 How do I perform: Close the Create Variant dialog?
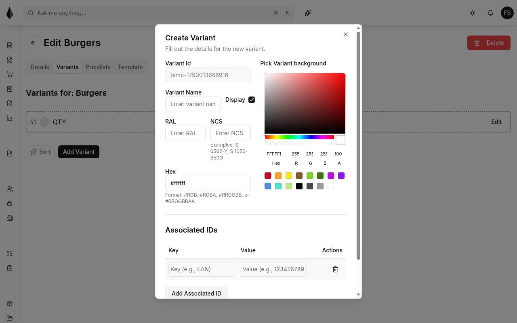coord(346,34)
